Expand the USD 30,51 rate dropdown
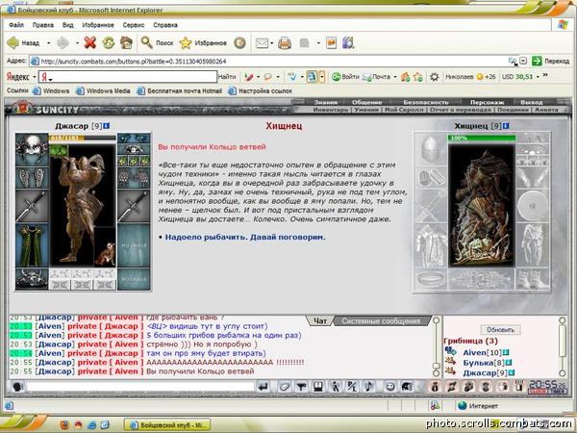The height and width of the screenshot is (433, 577). pos(538,77)
